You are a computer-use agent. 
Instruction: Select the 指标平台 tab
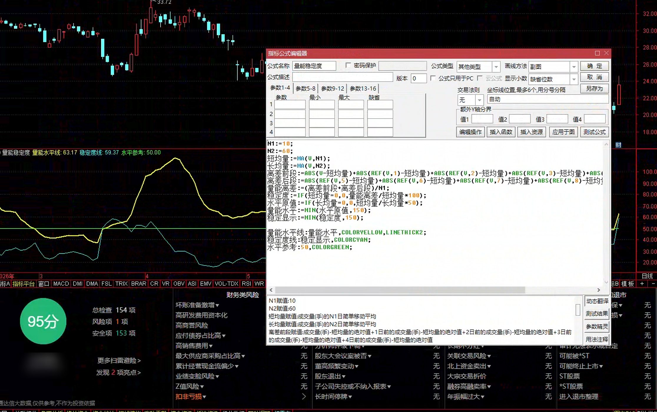pos(24,284)
